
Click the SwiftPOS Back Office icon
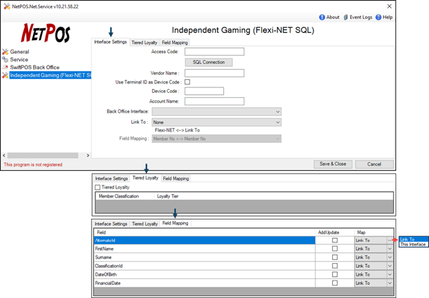tap(5, 67)
